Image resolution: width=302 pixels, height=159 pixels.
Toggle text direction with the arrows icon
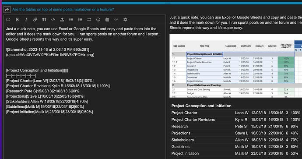click(89, 19)
